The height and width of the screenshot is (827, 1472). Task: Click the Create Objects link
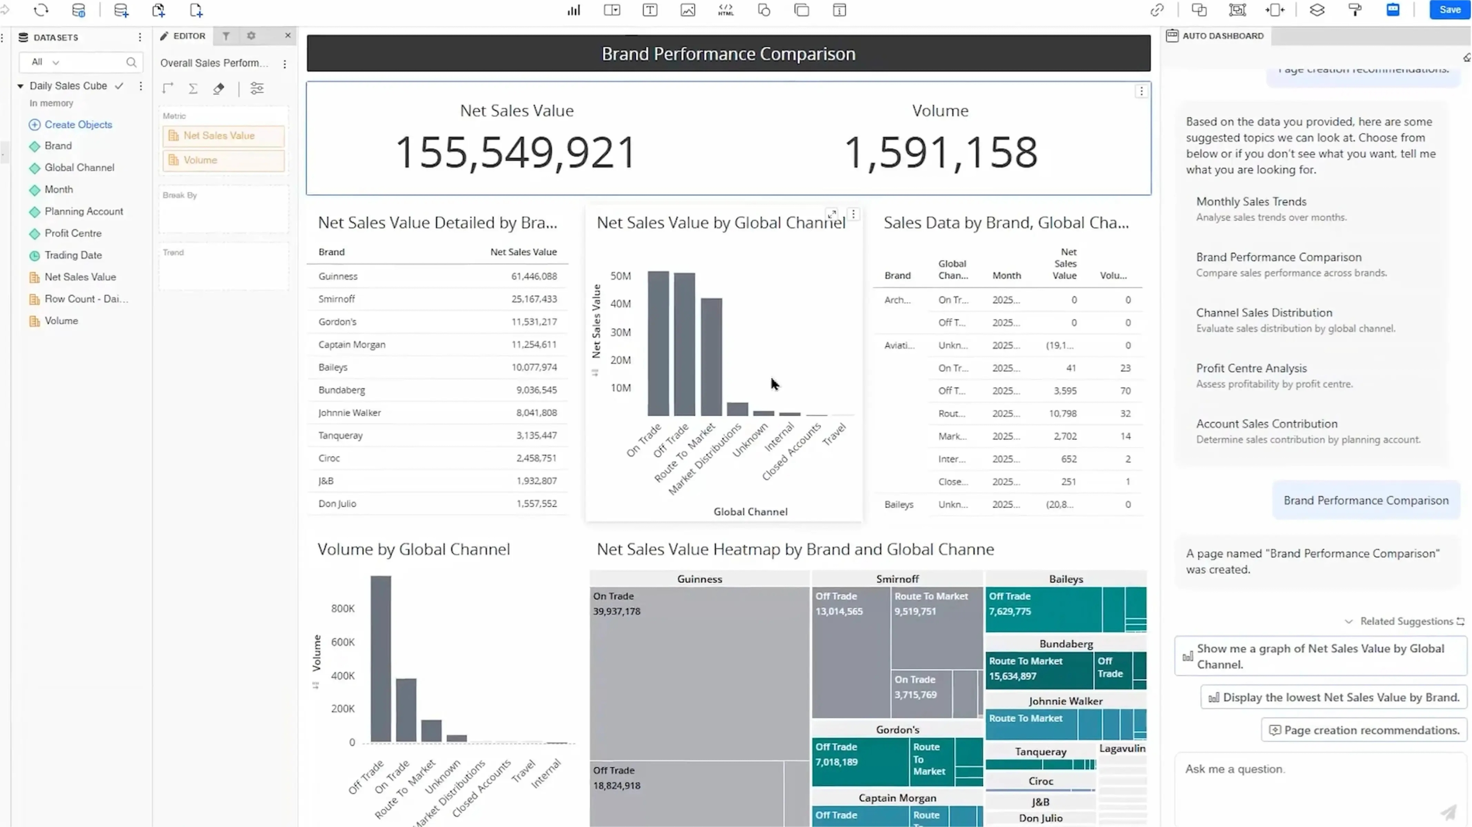pos(78,124)
